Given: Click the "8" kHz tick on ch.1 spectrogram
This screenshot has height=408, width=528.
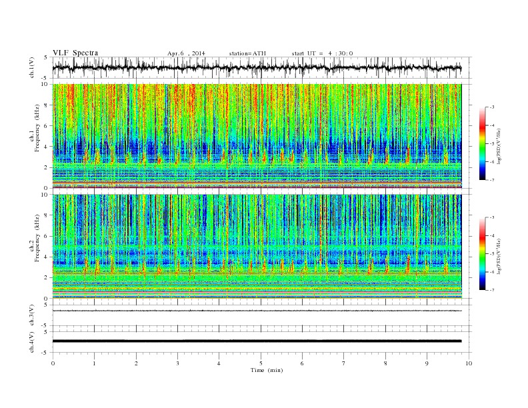Looking at the screenshot, I should tap(46, 105).
